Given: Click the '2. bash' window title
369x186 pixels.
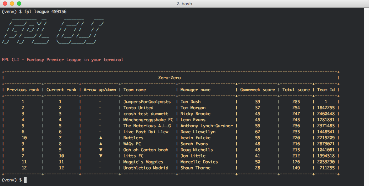Looking at the screenshot, I should (184, 4).
